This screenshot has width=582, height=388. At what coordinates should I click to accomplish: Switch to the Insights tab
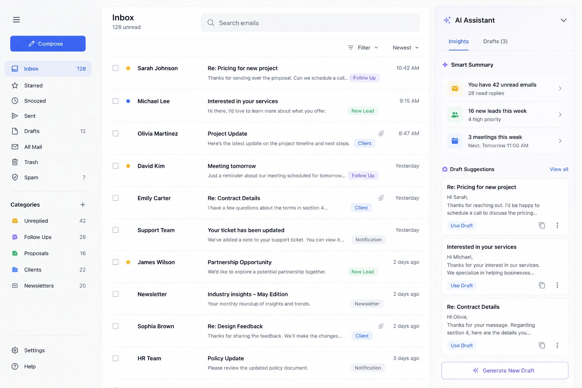(458, 41)
